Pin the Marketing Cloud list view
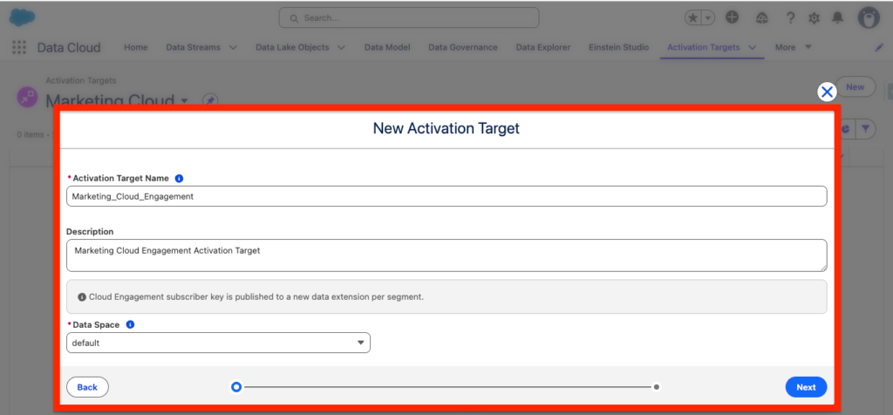 point(210,101)
